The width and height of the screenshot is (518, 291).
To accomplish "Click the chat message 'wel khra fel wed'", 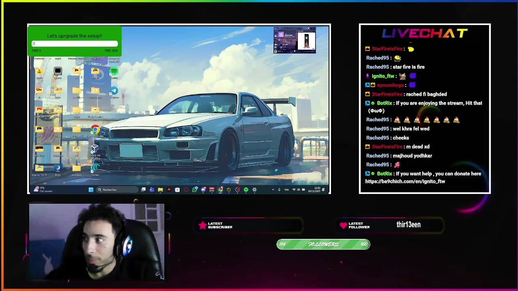I will click(x=411, y=129).
